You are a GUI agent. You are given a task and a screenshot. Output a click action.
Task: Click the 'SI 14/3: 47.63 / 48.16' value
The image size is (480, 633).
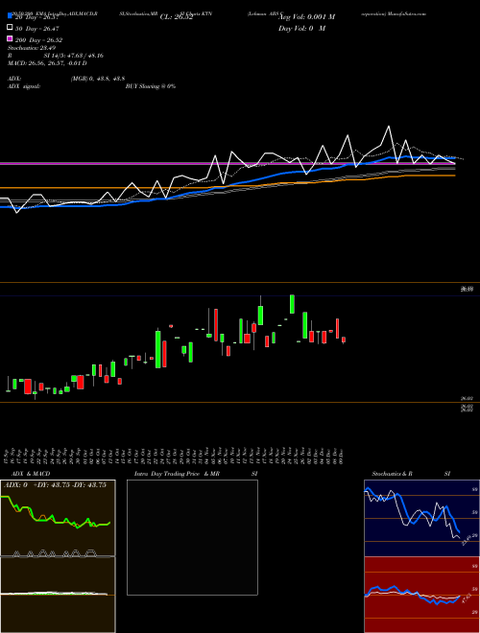pyautogui.click(x=74, y=56)
